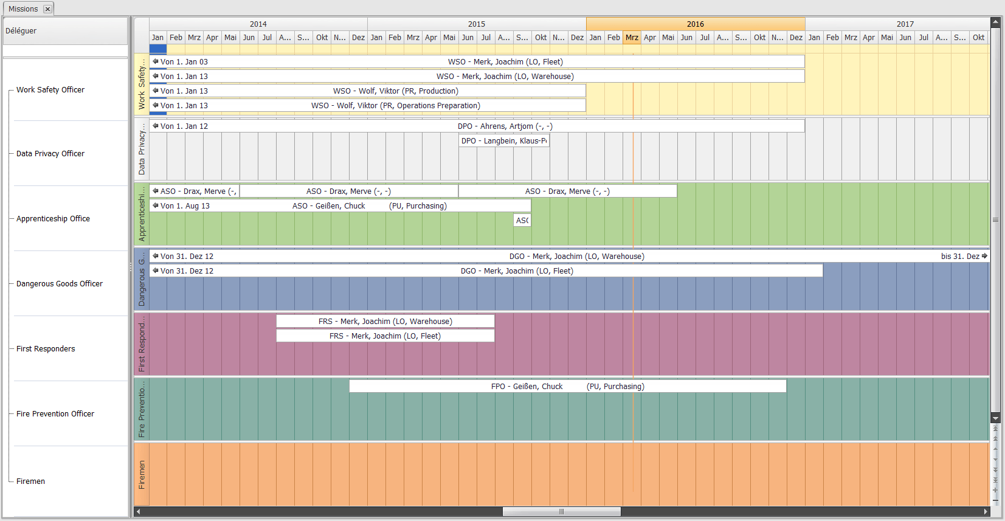Select Work Safety Officer in the tree
The height and width of the screenshot is (521, 1005).
pos(50,90)
